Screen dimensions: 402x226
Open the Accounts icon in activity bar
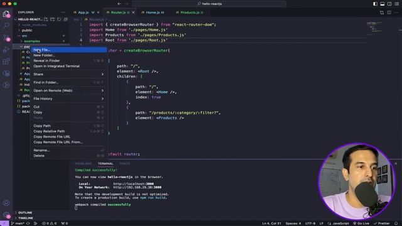6,203
